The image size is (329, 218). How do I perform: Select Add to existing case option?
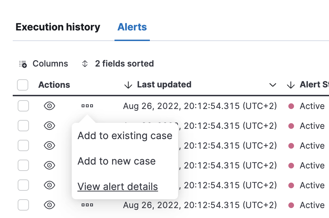point(125,136)
